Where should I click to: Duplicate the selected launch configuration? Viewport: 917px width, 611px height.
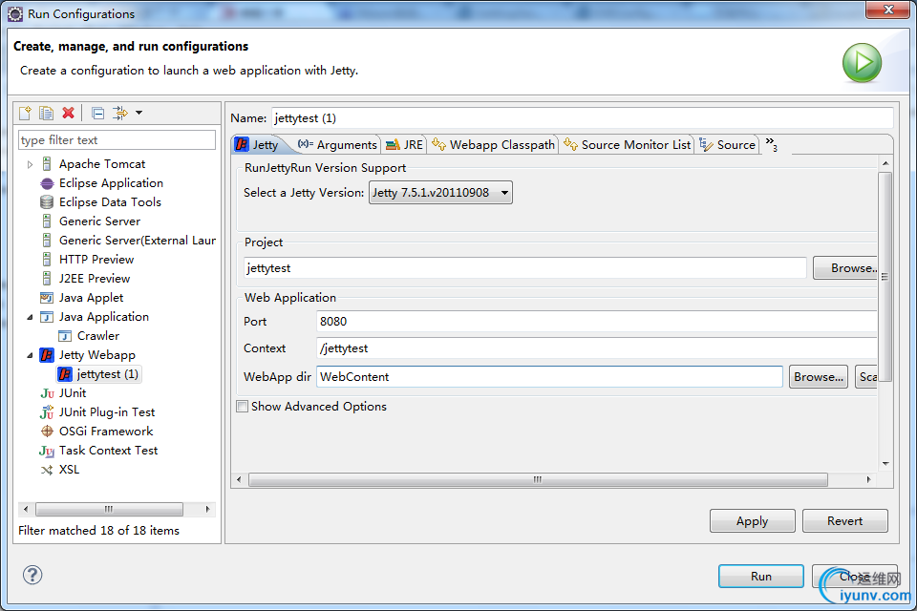(x=46, y=113)
